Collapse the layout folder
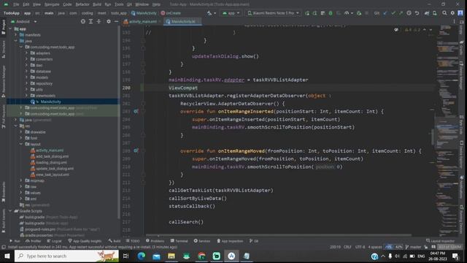Viewport: 467px width, 263px height. (21, 144)
